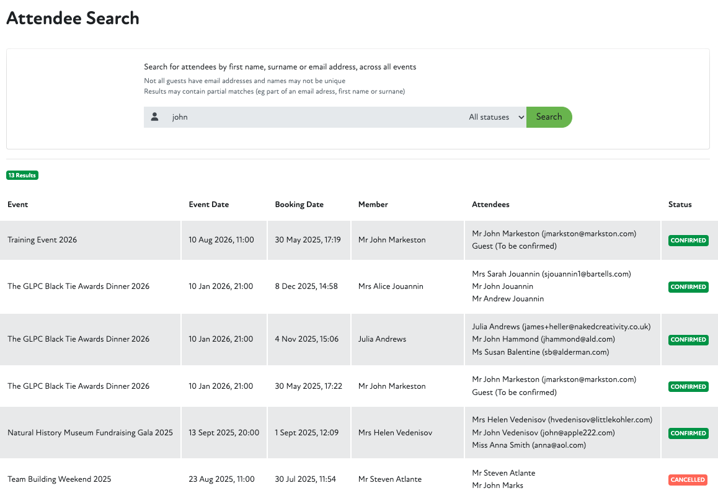Click the Attendee Search page heading
The image size is (718, 493).
[73, 18]
